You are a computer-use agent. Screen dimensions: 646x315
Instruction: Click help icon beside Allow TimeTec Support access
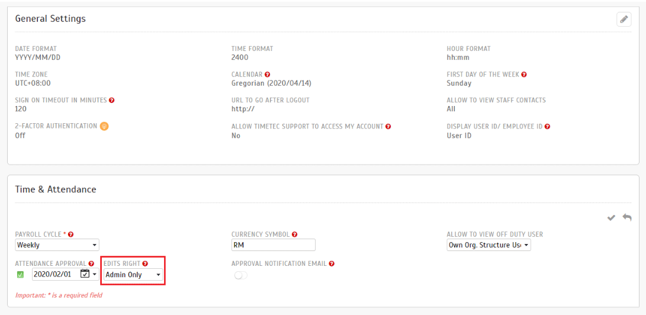[x=388, y=126]
